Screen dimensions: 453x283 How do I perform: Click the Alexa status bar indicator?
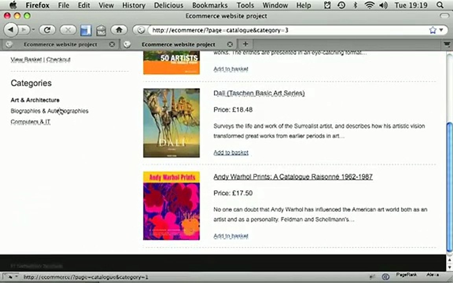433,275
